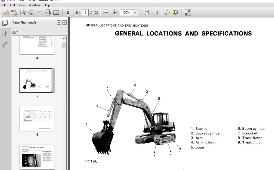Click the legend text '7. Sprocket'
The width and height of the screenshot is (274, 170).
point(247,133)
